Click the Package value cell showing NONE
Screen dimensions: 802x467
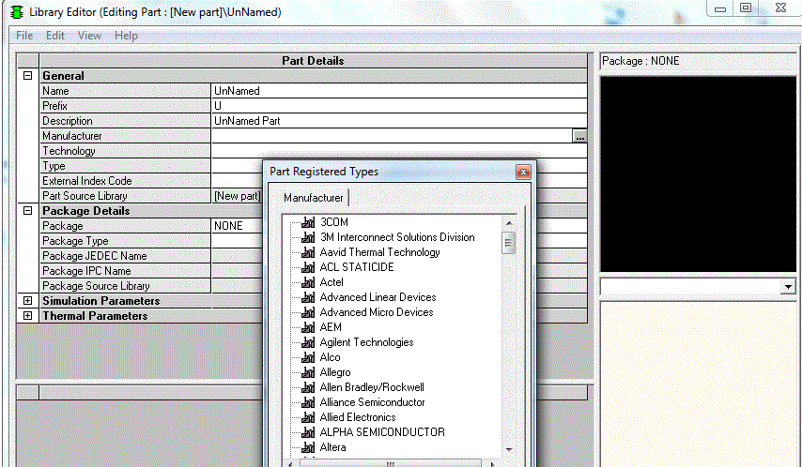click(x=238, y=226)
